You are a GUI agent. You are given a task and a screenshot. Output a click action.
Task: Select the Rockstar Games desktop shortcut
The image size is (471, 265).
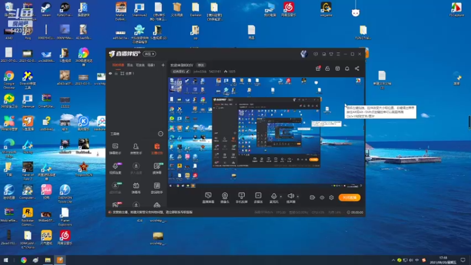(x=28, y=217)
